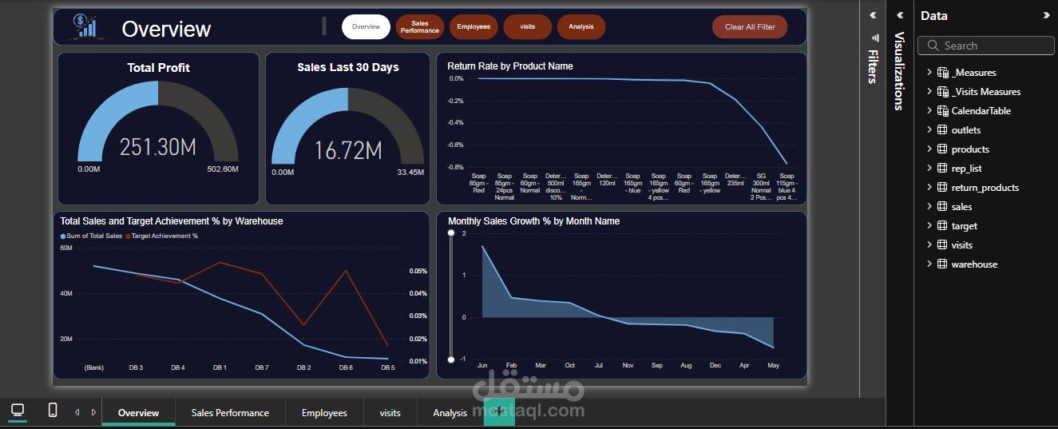
Task: Click the rep_list table icon
Action: click(942, 169)
